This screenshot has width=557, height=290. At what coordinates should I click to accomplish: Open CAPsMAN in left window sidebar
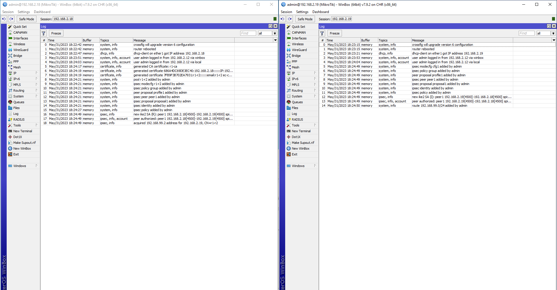point(20,32)
